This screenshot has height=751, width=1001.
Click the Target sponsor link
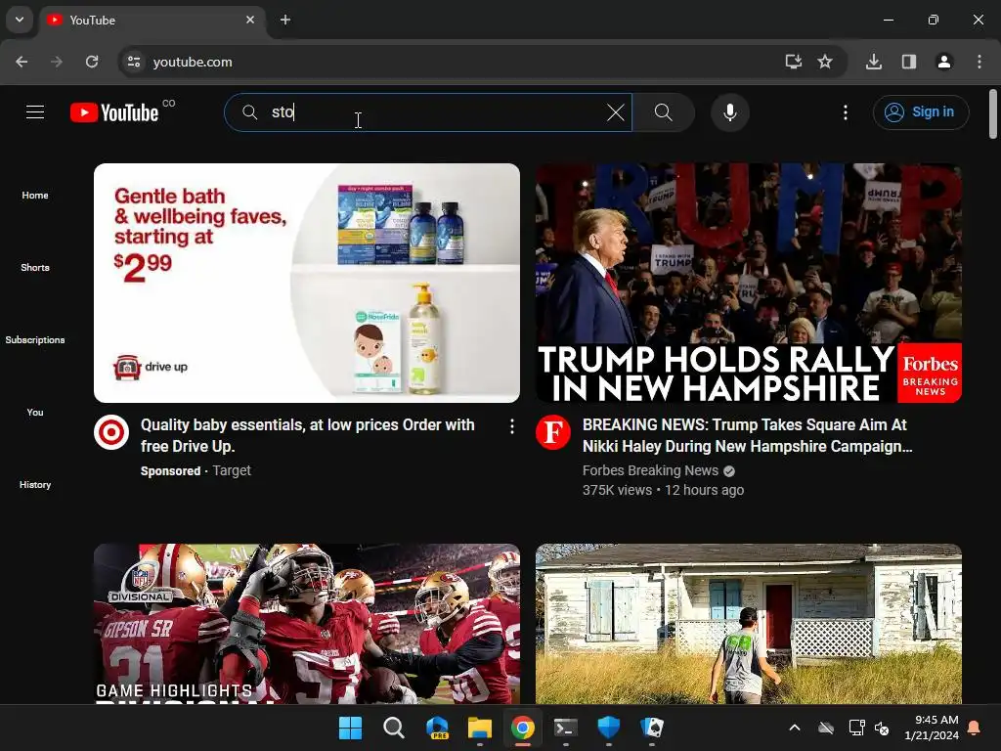(232, 470)
